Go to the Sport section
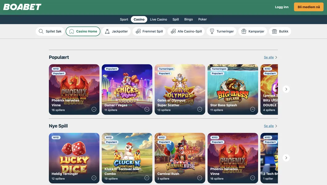The width and height of the screenshot is (327, 185). click(124, 19)
